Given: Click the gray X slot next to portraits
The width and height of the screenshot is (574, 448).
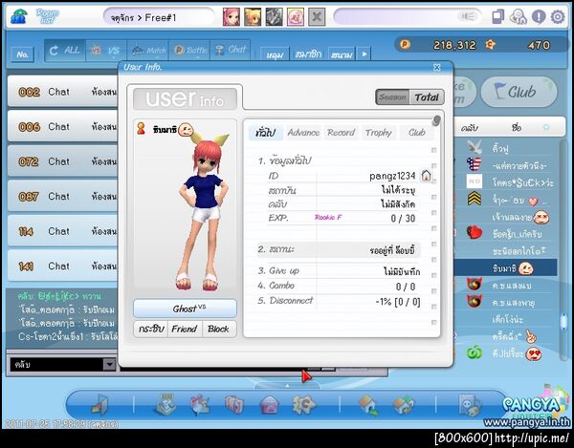Looking at the screenshot, I should point(317,17).
